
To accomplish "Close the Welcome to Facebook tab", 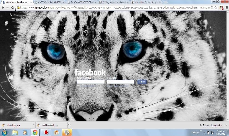I will pyautogui.click(x=31, y=2).
